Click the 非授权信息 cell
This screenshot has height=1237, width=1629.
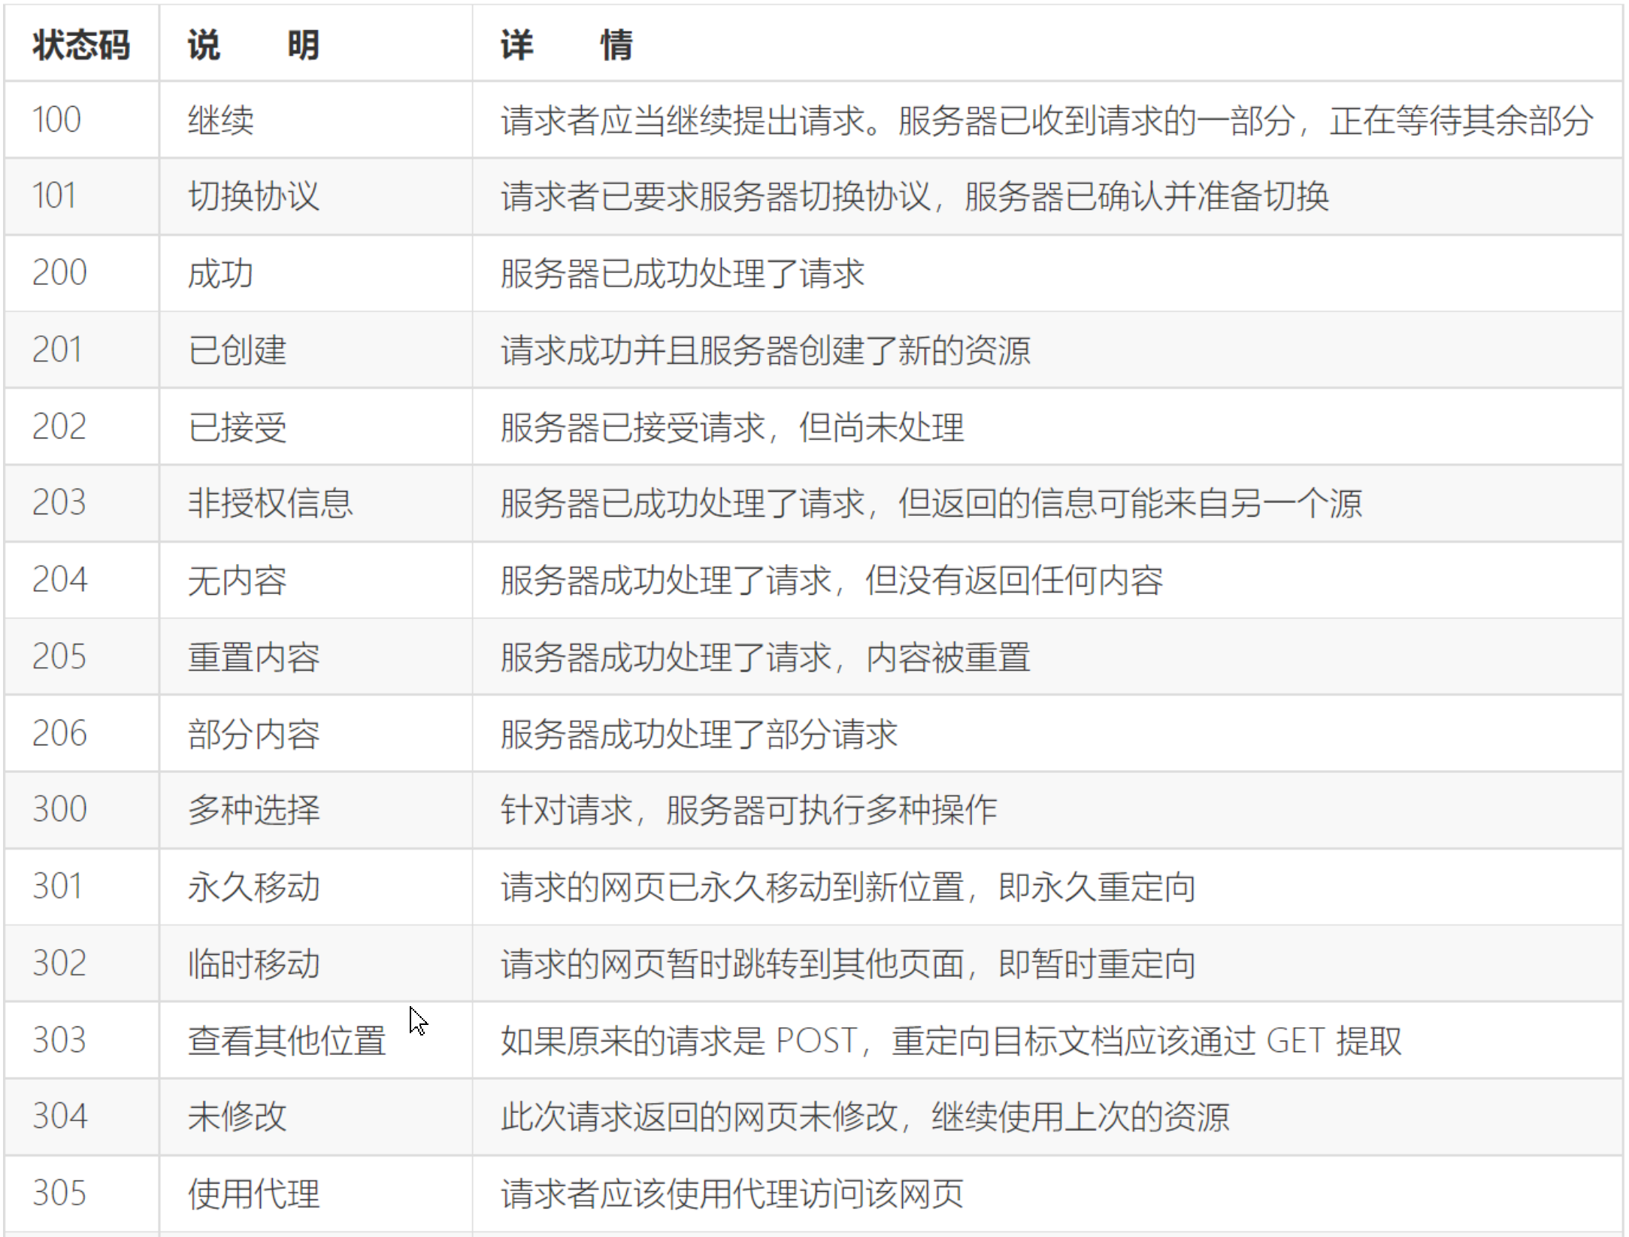tap(270, 503)
